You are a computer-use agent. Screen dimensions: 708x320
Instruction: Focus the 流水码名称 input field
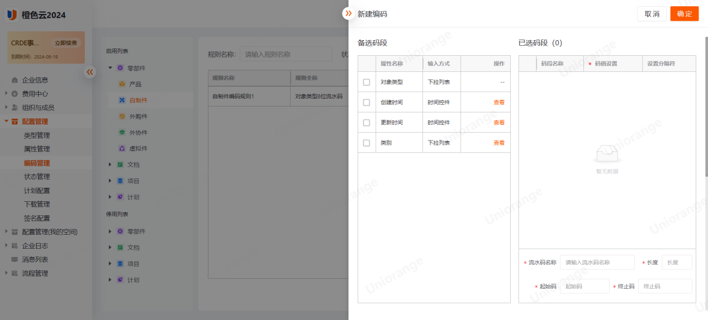point(597,263)
